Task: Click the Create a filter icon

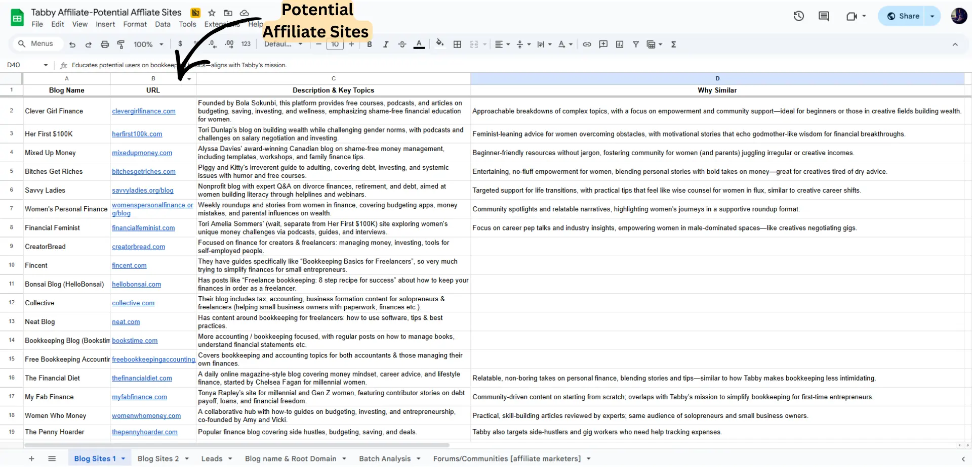Action: click(636, 44)
